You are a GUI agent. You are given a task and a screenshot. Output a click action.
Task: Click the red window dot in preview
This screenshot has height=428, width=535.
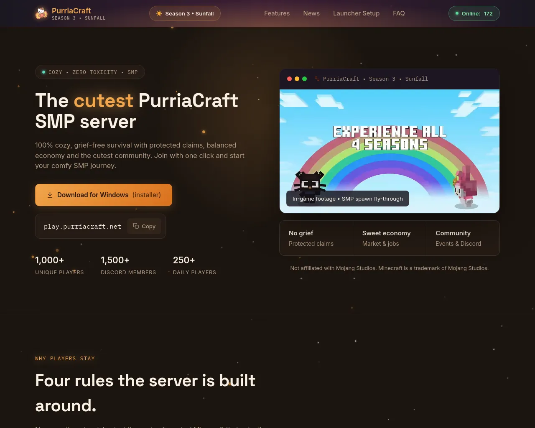(x=289, y=79)
